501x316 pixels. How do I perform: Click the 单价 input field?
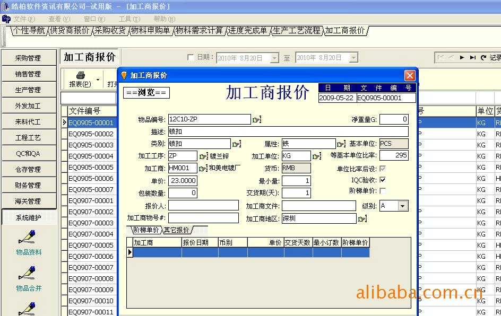coord(183,181)
